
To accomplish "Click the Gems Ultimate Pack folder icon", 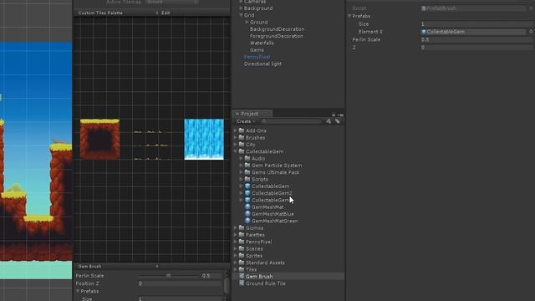I will 247,172.
